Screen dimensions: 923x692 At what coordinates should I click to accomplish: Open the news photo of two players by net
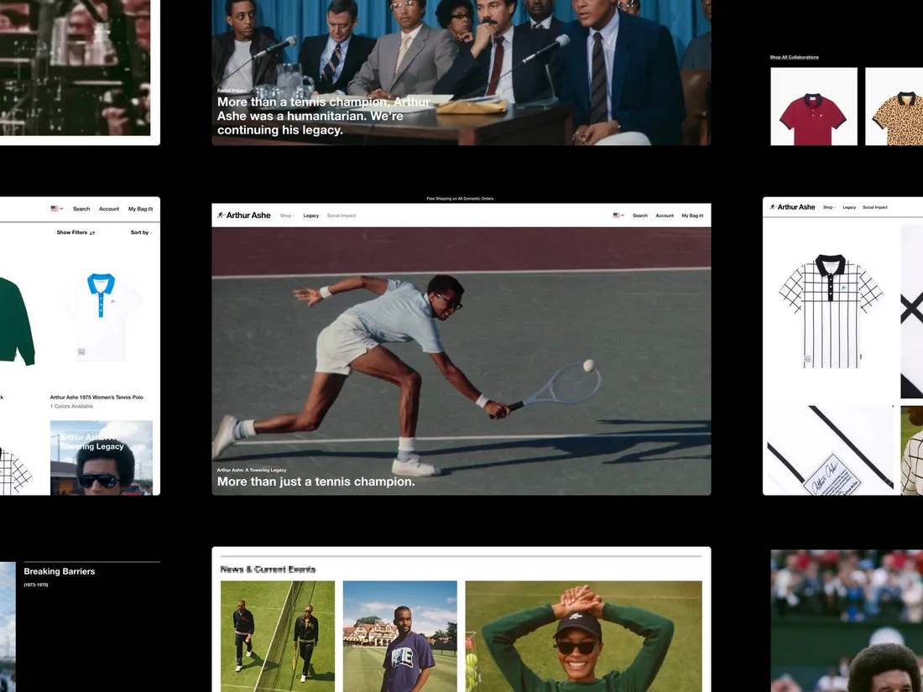[x=277, y=636]
